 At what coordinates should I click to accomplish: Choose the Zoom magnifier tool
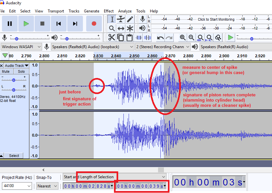(x=112, y=29)
